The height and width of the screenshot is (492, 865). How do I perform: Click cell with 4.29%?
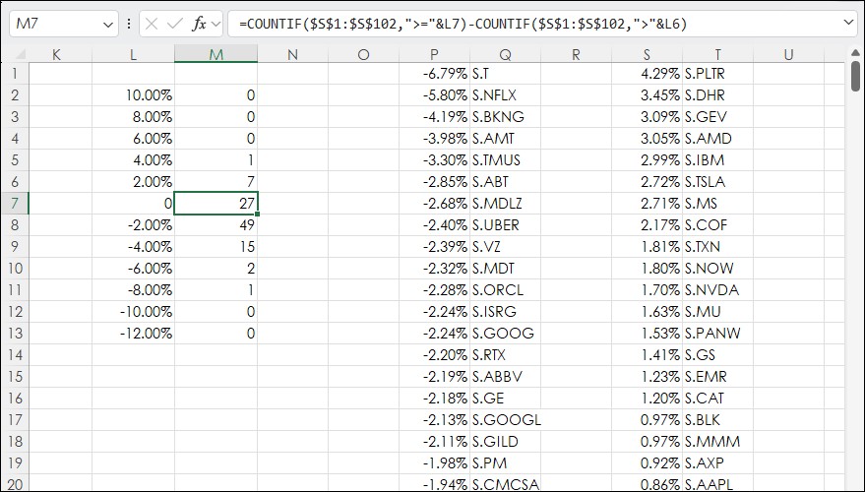coord(647,74)
